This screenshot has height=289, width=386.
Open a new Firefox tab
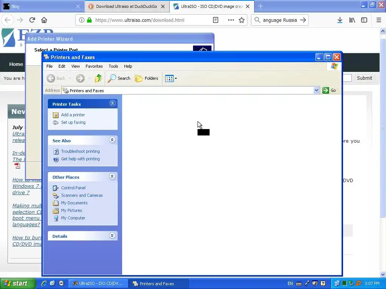point(260,6)
